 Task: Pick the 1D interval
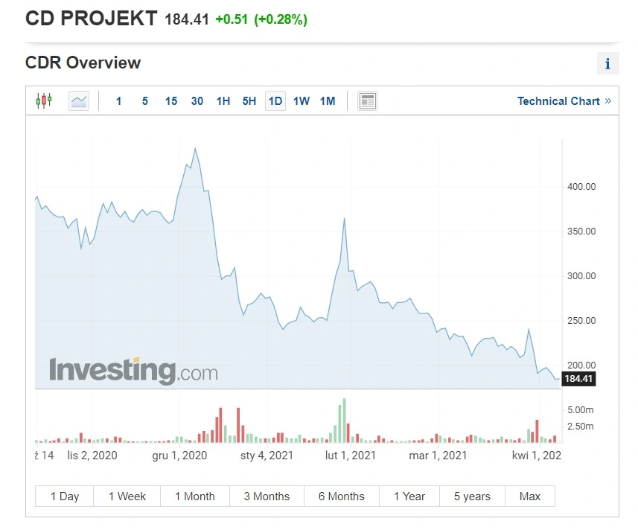pyautogui.click(x=275, y=101)
